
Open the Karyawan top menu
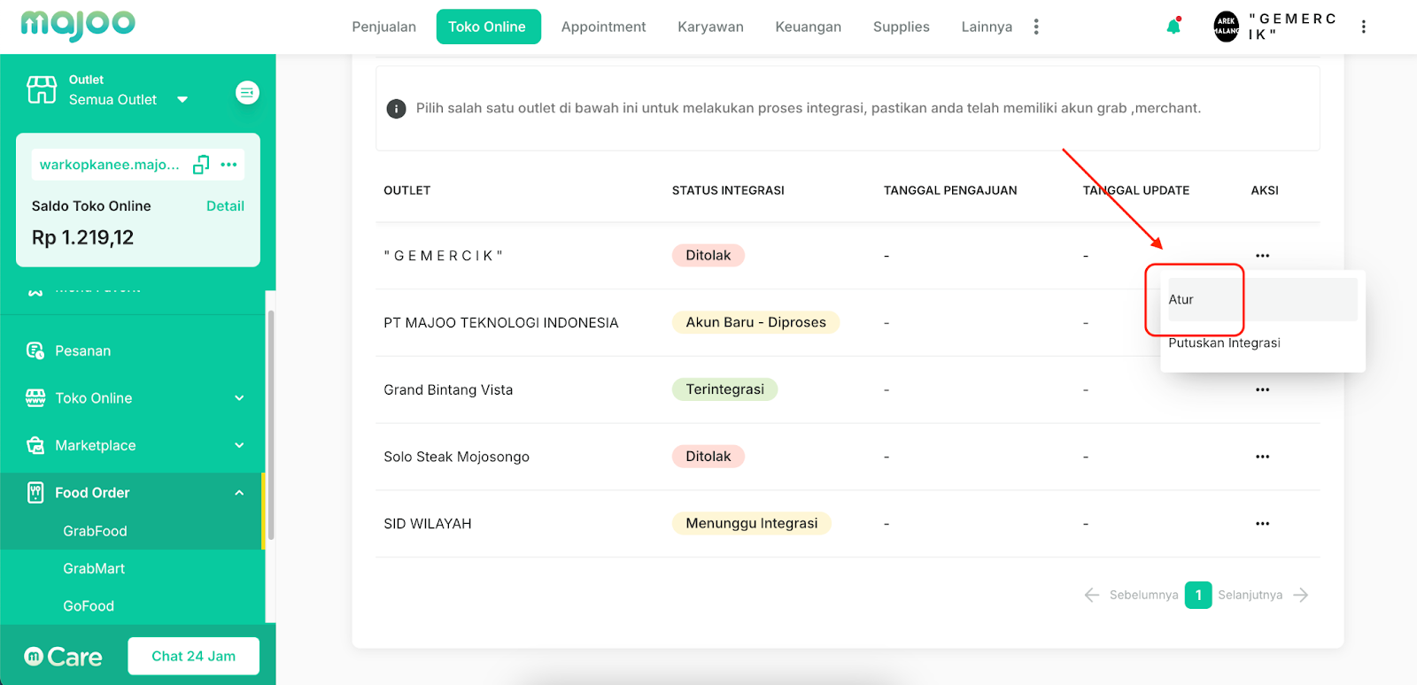[711, 27]
